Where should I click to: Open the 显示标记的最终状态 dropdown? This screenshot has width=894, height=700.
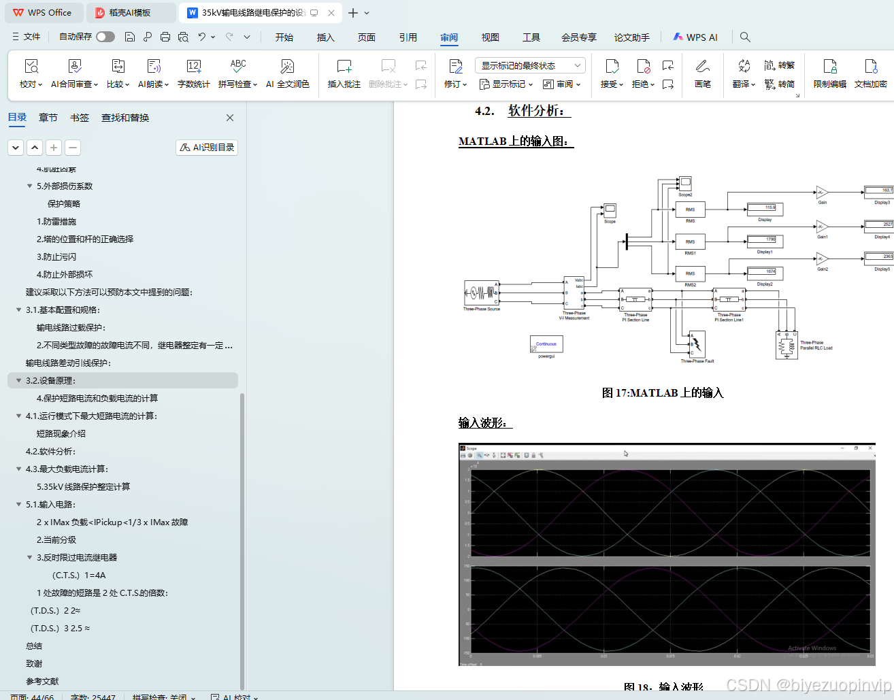[530, 65]
